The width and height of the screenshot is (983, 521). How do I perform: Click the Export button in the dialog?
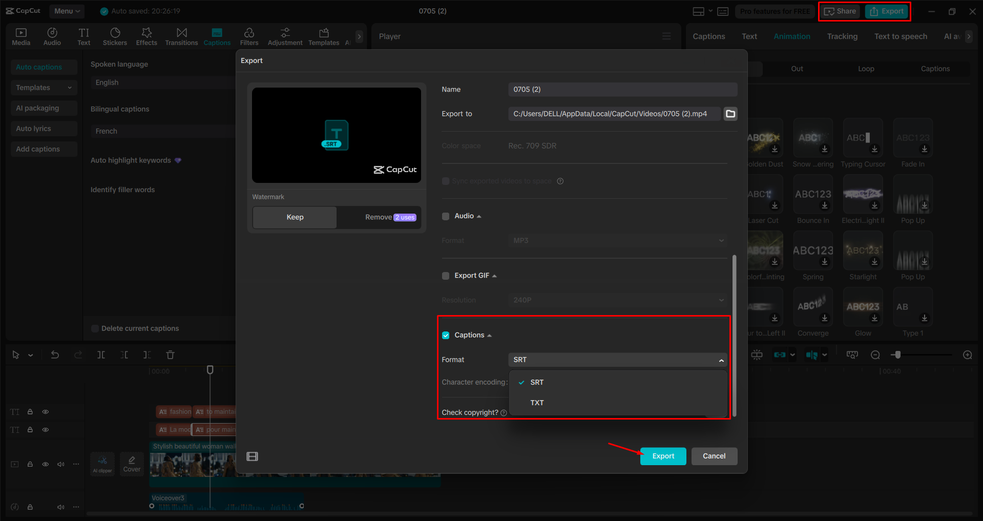[663, 456]
